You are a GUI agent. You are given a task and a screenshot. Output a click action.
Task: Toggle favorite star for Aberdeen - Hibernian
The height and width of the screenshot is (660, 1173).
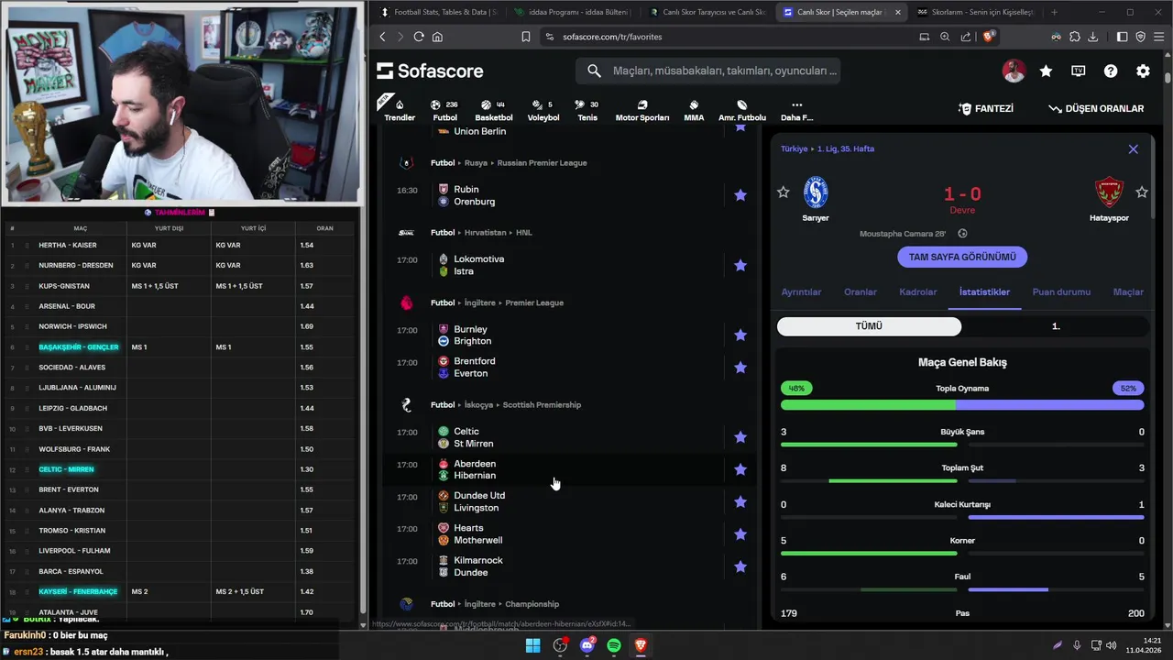[x=740, y=469]
